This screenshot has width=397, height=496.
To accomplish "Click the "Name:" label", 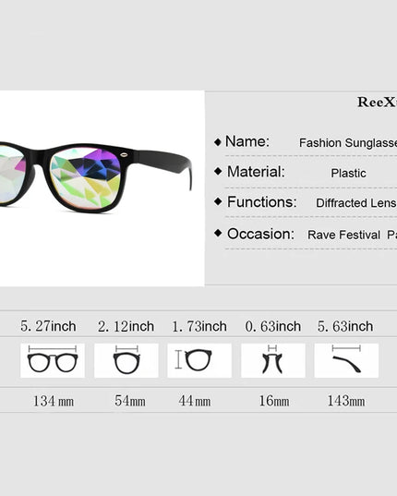I will point(247,141).
